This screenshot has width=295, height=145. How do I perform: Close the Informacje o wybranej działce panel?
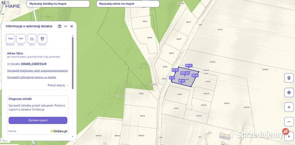pyautogui.click(x=72, y=26)
